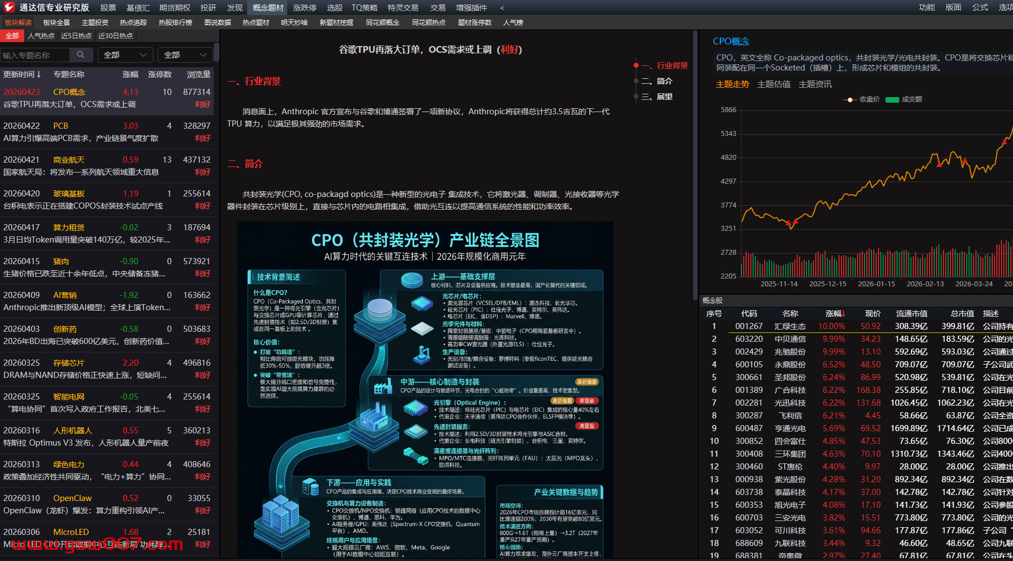
Task: Select the 近5日热点 filter
Action: (x=76, y=36)
